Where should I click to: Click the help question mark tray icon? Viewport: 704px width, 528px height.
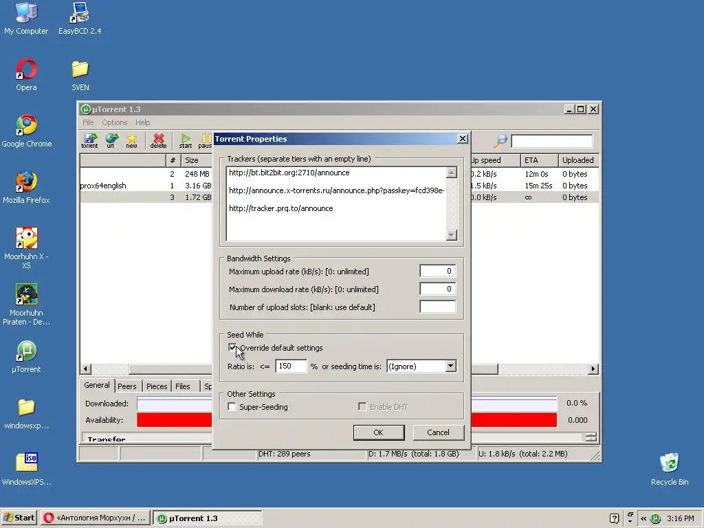point(614,518)
